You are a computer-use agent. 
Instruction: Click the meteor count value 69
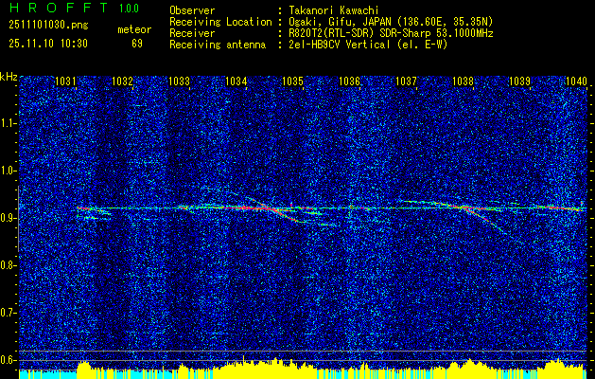137,44
